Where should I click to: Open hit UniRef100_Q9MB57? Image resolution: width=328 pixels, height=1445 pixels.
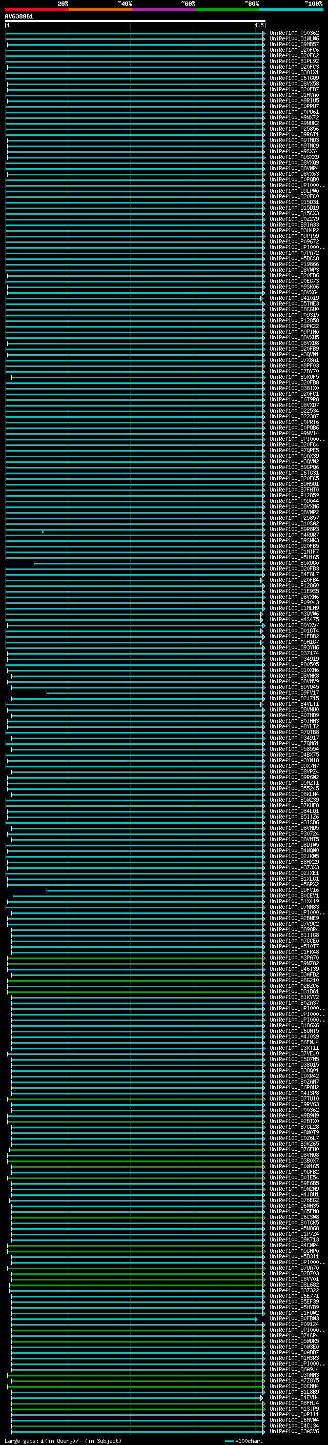(x=294, y=44)
